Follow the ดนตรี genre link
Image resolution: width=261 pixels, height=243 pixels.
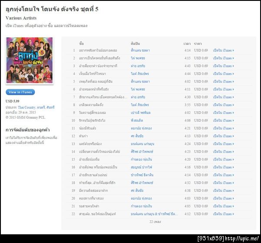41,107
